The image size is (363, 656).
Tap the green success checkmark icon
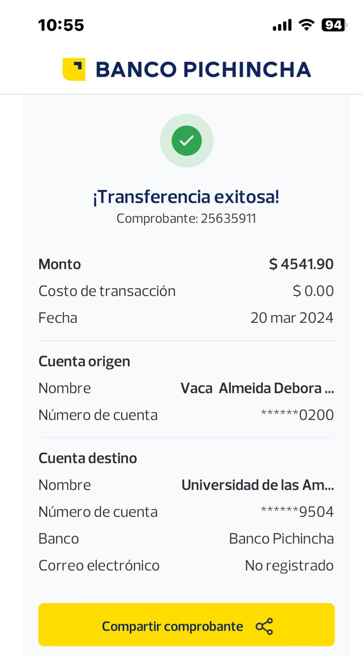187,141
